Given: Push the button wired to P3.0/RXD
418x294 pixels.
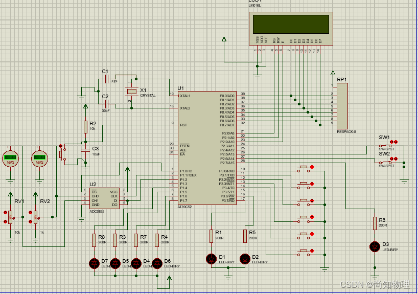Looking at the screenshot, I should click(x=304, y=169).
